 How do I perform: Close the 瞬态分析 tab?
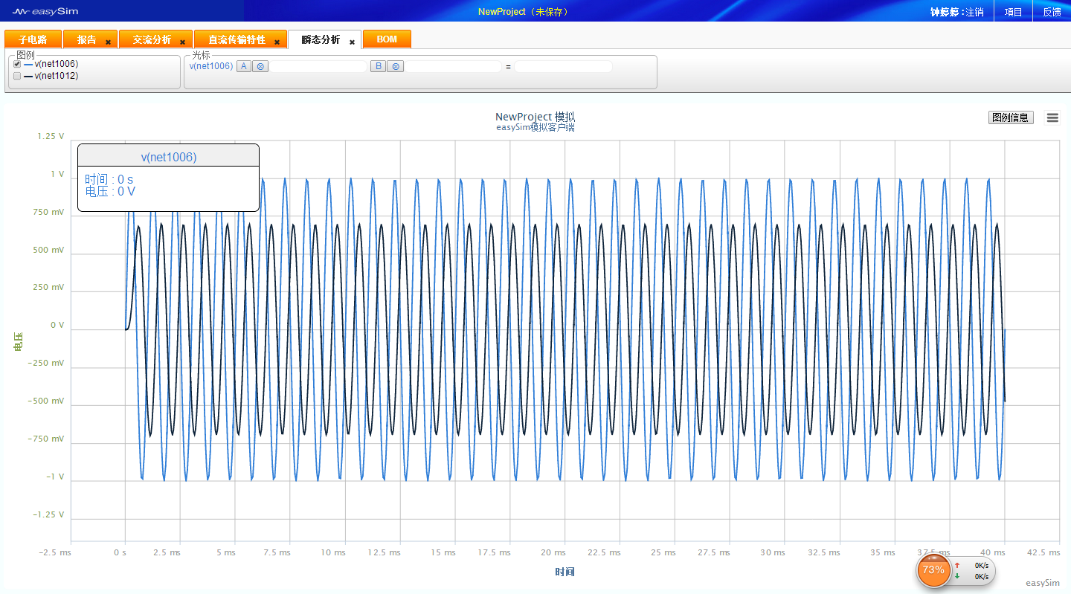click(x=352, y=42)
